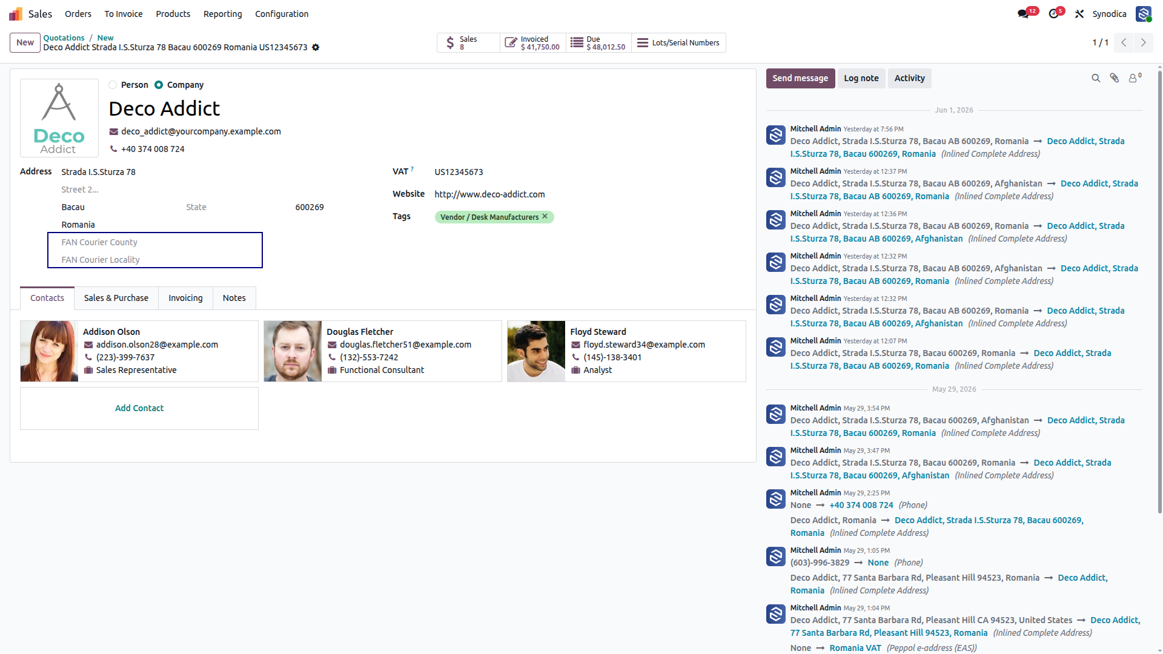Click the email envelope icon by deco_addict address
1163x654 pixels.
click(x=113, y=131)
